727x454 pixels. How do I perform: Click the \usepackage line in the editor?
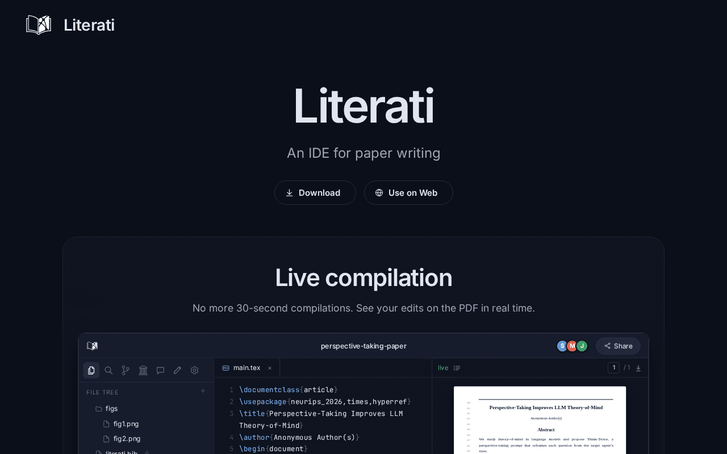point(324,401)
